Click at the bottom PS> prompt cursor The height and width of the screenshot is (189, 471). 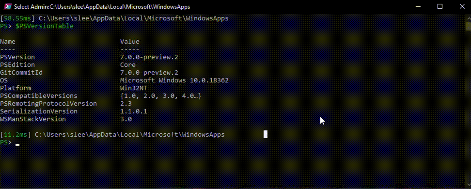pyautogui.click(x=17, y=143)
